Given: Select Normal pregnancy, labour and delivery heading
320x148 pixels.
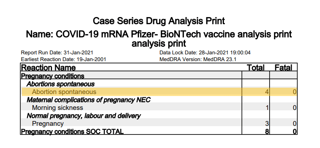Looking at the screenshot, I should (x=84, y=115).
